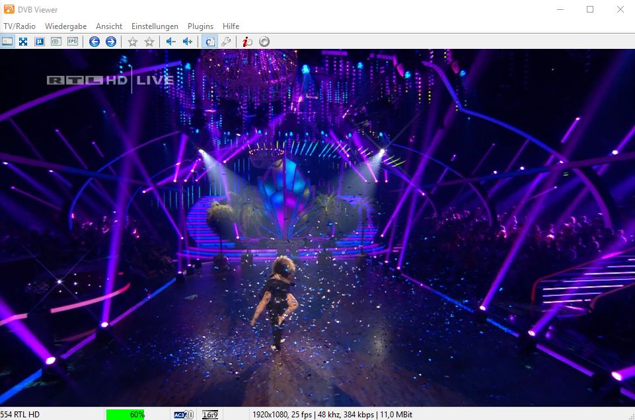Image resolution: width=635 pixels, height=420 pixels.
Task: Toggle the first favorite star
Action: pyautogui.click(x=133, y=42)
